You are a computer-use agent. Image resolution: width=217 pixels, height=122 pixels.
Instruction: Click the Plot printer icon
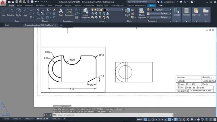pyautogui.click(x=32, y=2)
